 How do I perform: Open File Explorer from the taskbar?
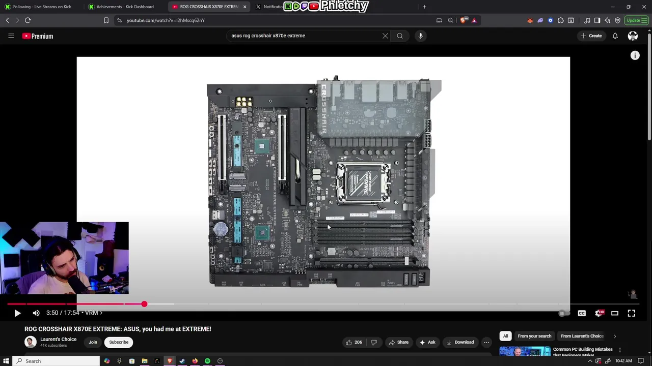(x=145, y=361)
